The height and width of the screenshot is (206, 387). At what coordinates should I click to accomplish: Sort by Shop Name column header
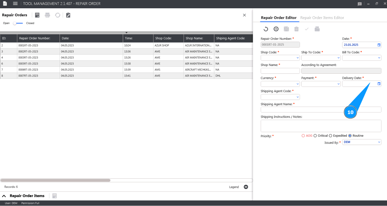click(199, 38)
